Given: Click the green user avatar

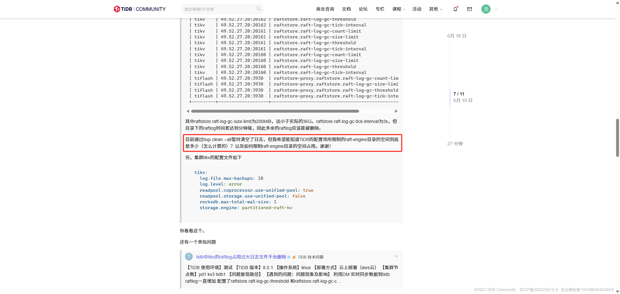Looking at the screenshot, I should [486, 9].
